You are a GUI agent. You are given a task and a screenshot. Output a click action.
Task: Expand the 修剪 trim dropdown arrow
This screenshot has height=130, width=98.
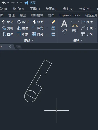47,22
